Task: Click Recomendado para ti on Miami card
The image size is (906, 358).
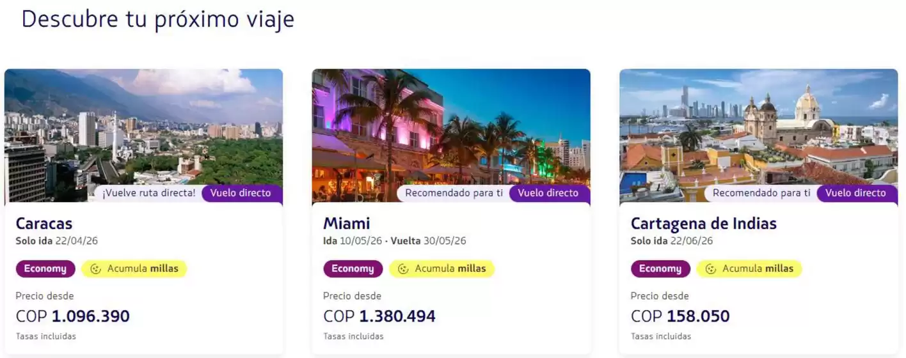Action: (x=454, y=193)
